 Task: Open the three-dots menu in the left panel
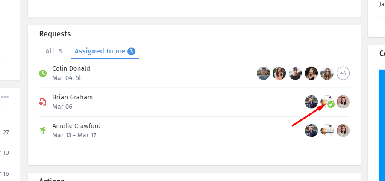coord(5,97)
